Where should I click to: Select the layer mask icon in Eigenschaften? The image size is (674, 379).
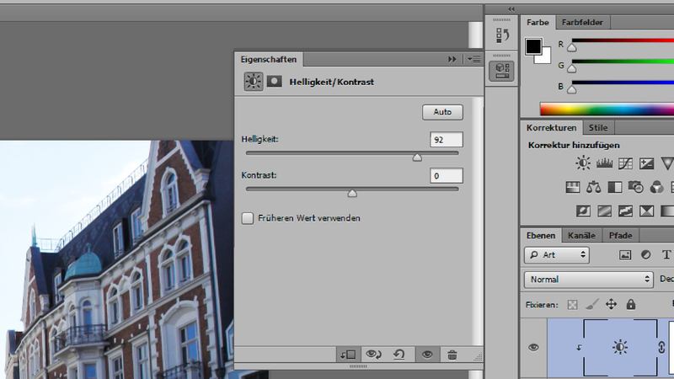275,82
